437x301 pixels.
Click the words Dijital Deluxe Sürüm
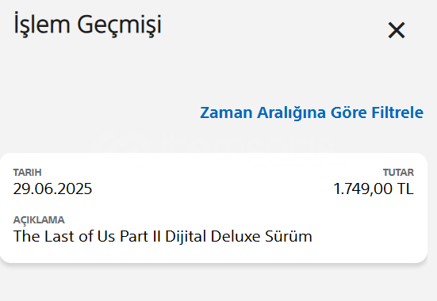click(x=239, y=236)
